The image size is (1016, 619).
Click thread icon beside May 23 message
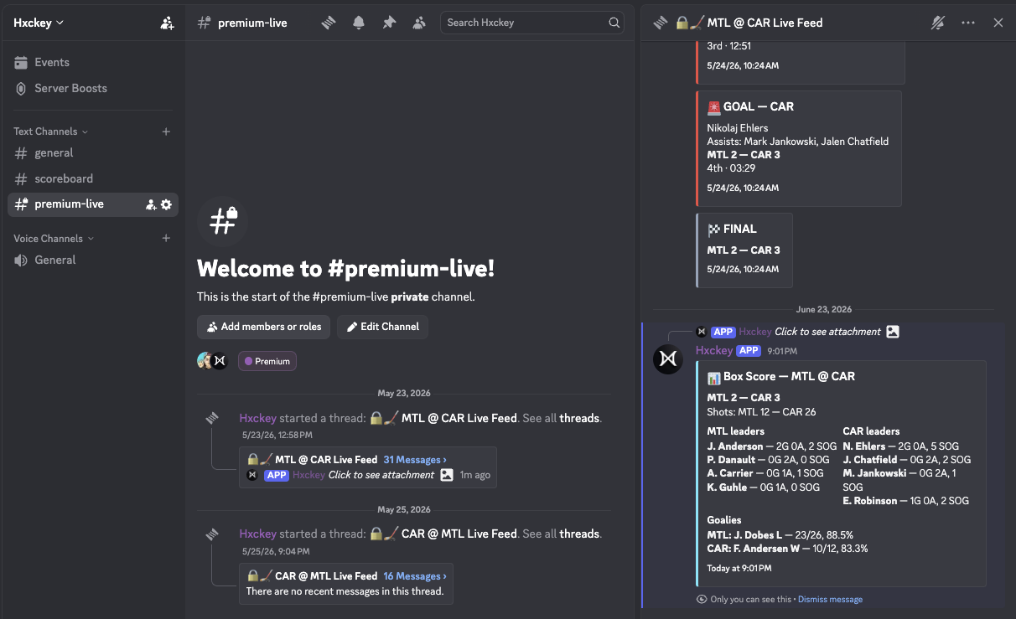pos(212,418)
